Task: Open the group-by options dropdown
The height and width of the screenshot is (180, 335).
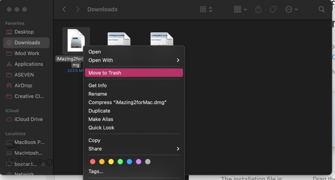Action: pos(240,9)
